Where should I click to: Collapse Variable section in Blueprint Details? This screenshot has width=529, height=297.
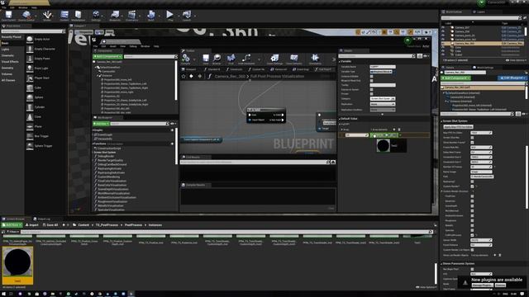(x=340, y=62)
